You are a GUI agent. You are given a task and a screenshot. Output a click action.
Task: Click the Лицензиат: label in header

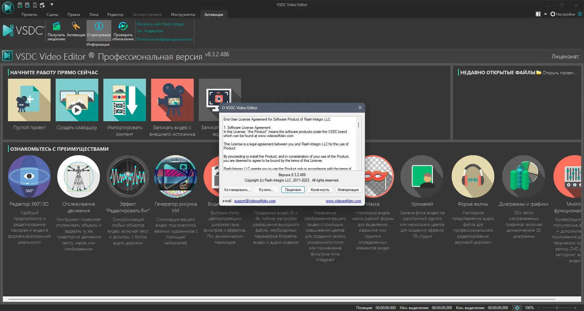[x=566, y=56]
